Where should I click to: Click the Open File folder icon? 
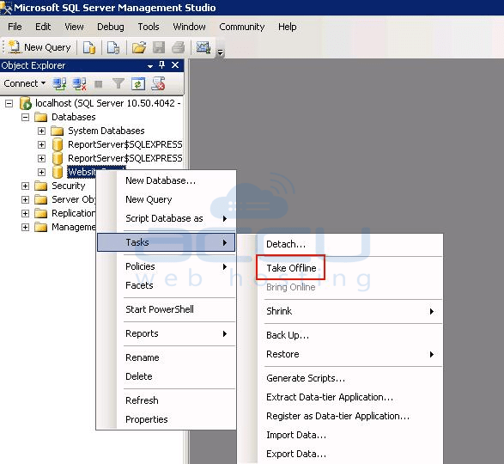139,47
